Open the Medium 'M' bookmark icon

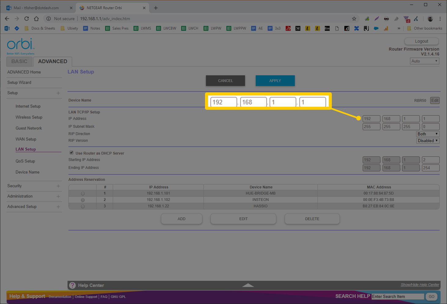coord(298,28)
